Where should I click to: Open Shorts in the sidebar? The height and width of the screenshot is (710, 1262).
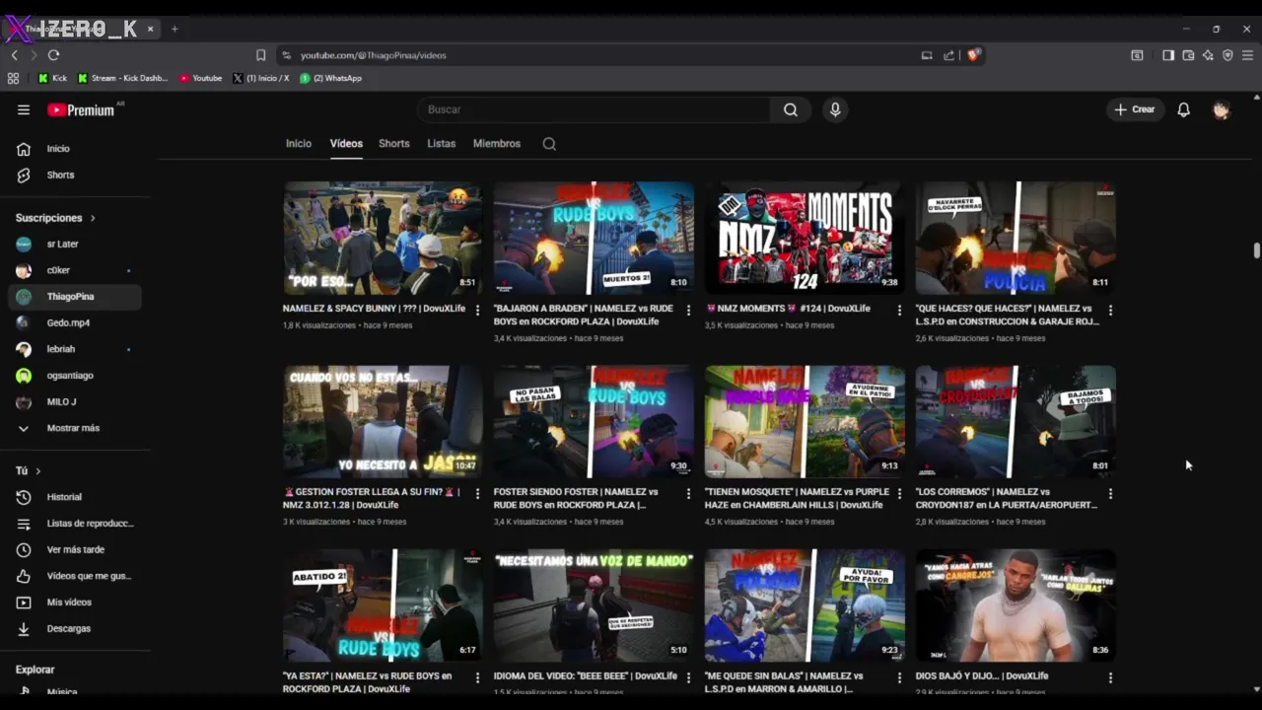75,175
